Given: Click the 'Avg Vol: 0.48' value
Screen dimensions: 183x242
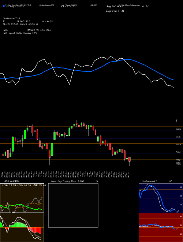Looking at the screenshot, I should (114, 7).
